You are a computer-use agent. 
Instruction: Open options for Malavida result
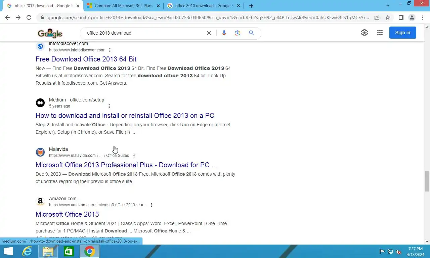[134, 156]
